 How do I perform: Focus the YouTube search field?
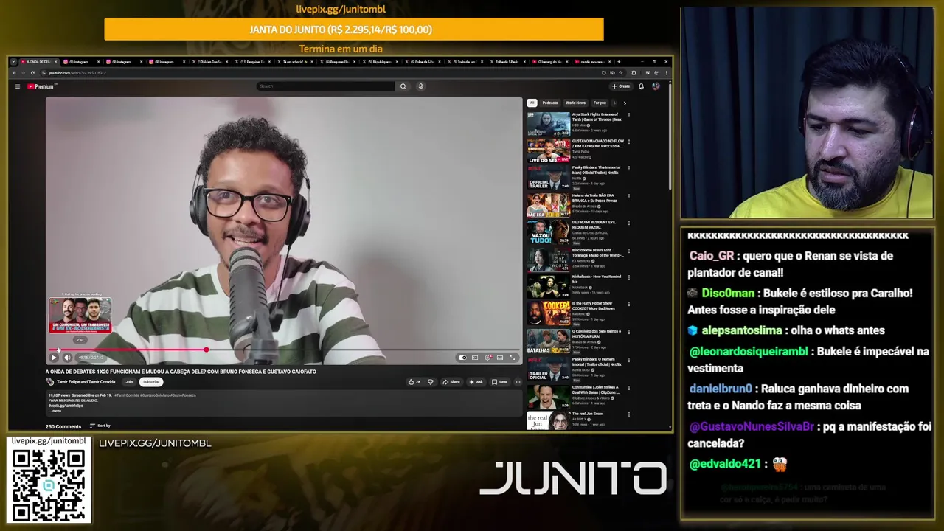325,86
